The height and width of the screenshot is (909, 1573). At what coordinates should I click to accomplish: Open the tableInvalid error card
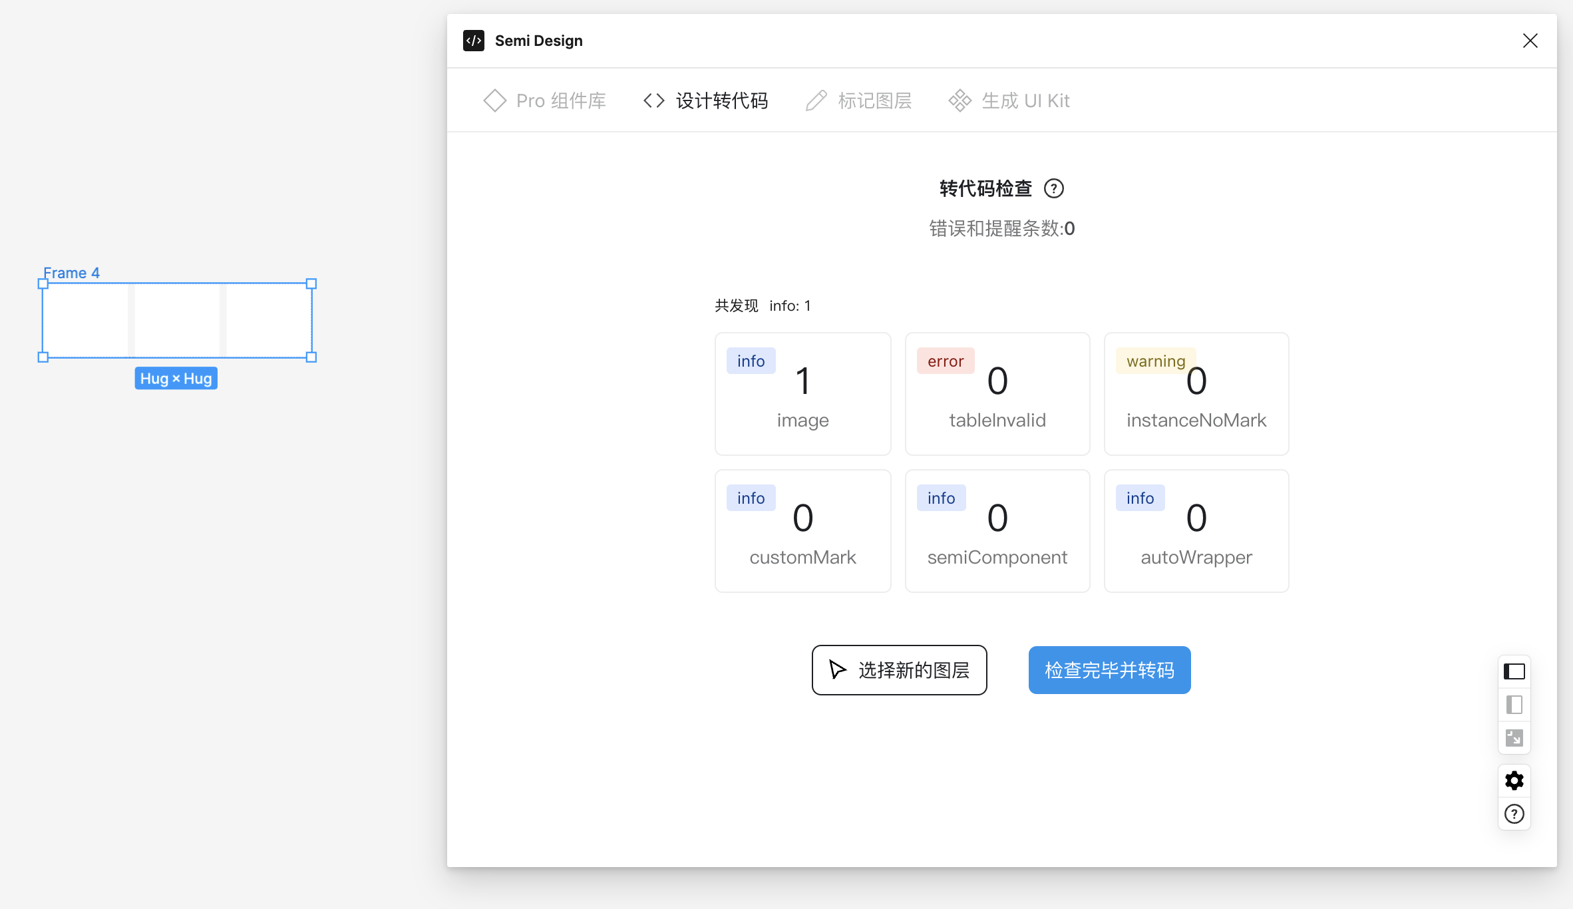(997, 394)
